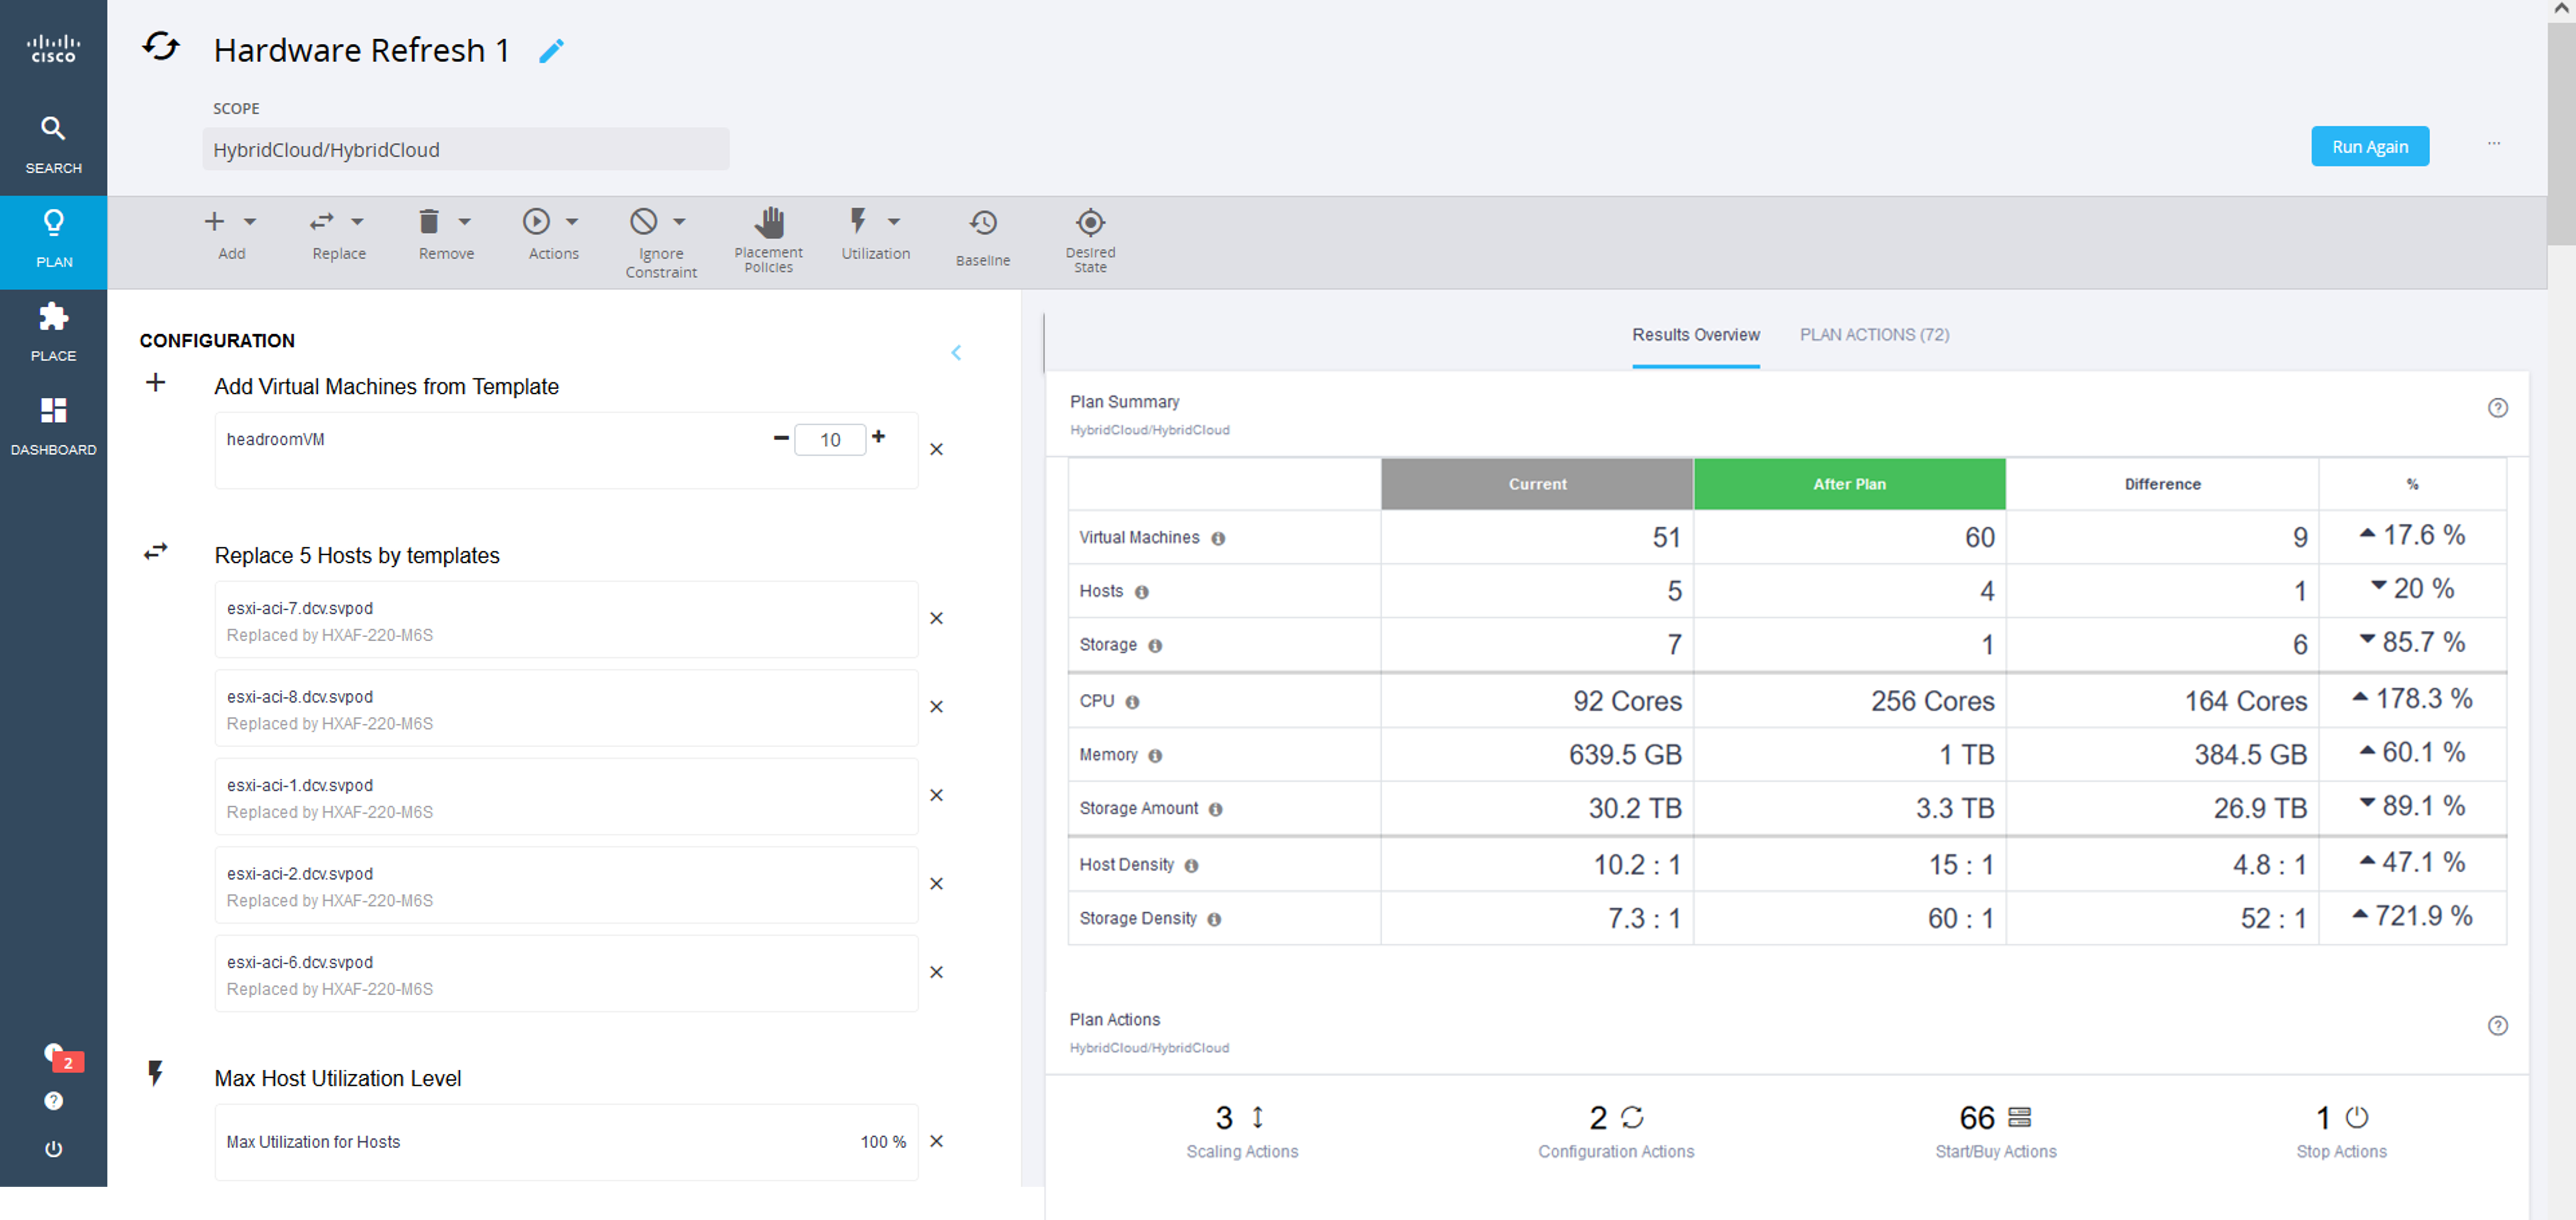Click the pencil icon to edit plan name
2576x1220 pixels.
click(551, 51)
